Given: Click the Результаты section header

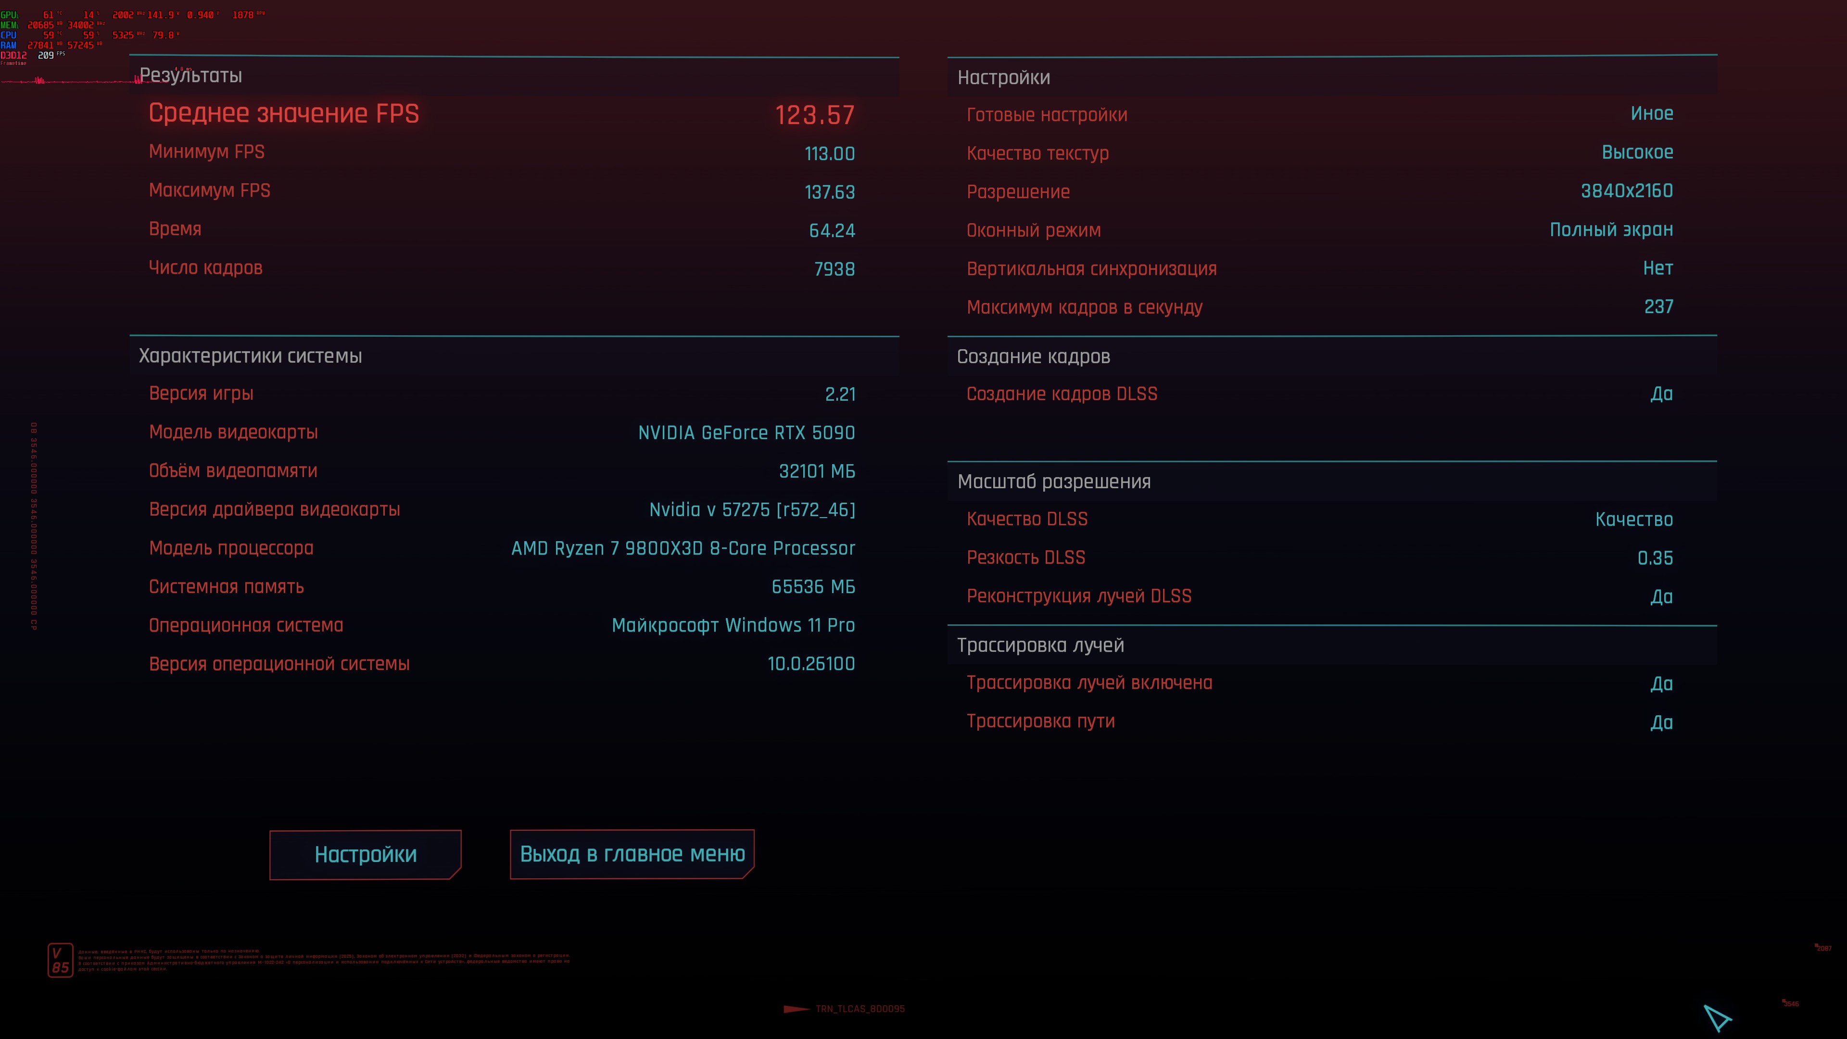Looking at the screenshot, I should point(191,76).
